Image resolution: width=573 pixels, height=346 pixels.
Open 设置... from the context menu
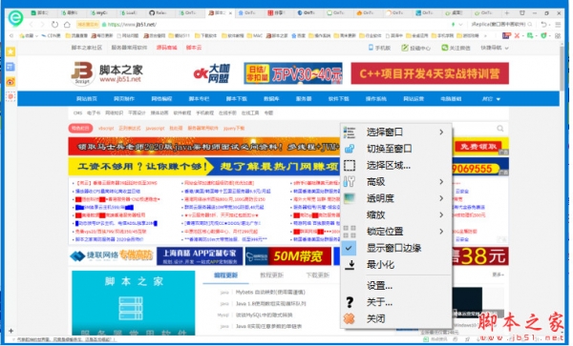point(395,286)
